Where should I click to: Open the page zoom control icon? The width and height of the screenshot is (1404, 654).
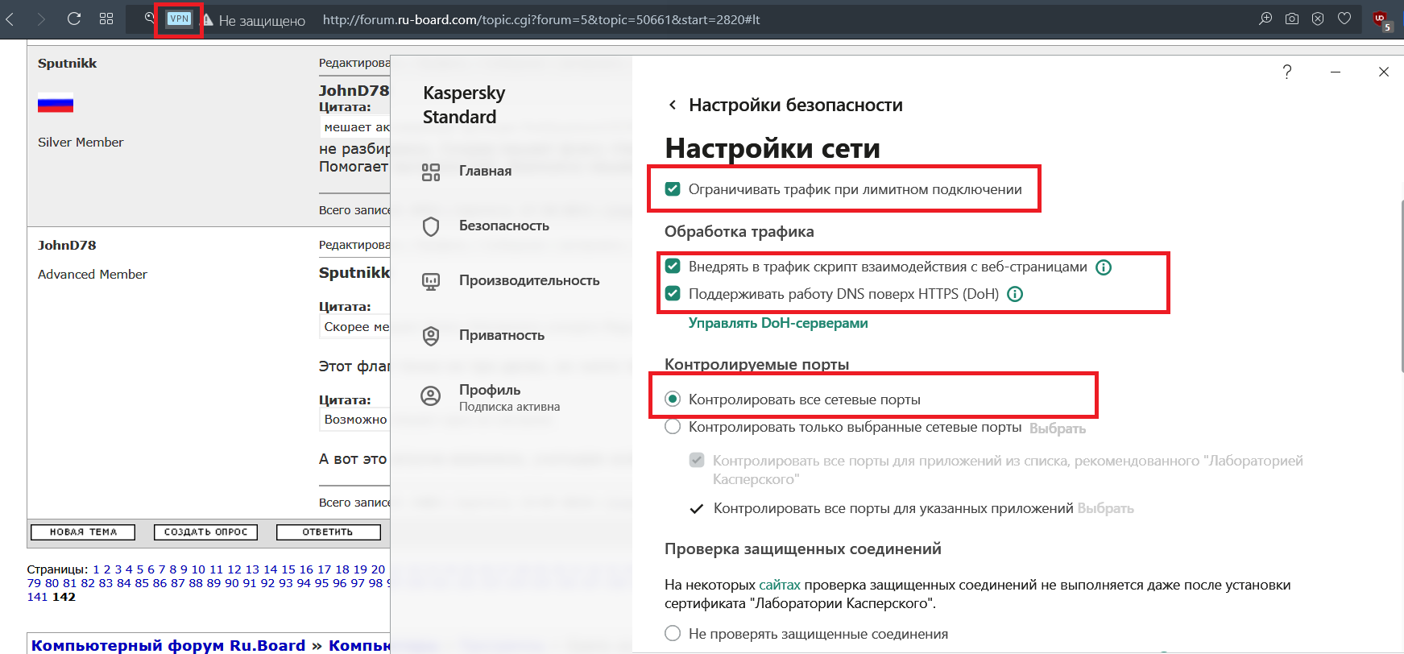click(1265, 19)
